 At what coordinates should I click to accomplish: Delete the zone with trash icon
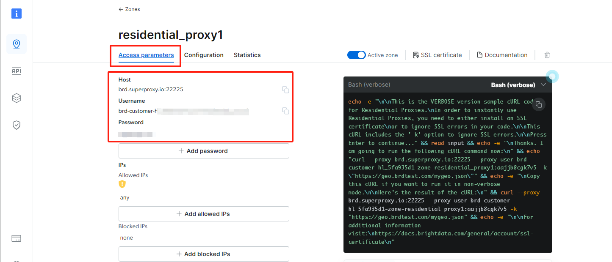547,55
